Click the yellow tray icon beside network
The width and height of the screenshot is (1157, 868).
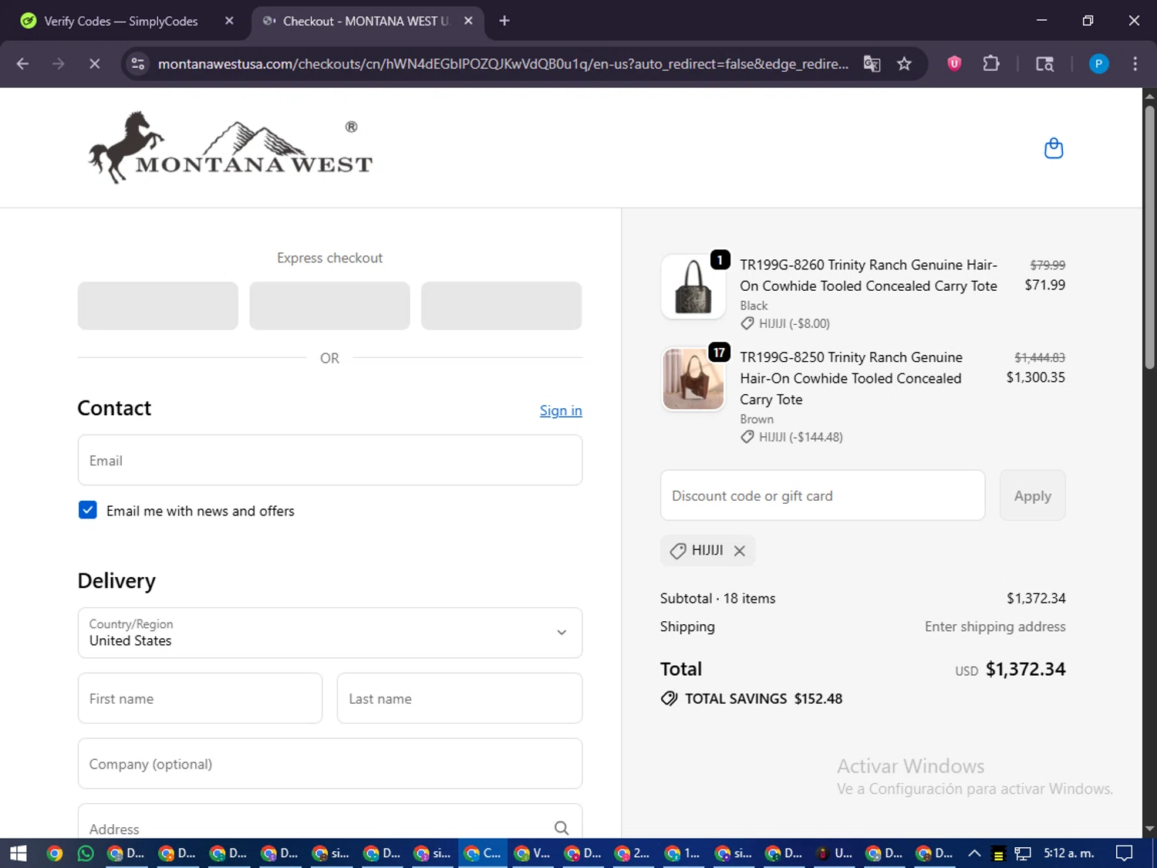tap(998, 853)
